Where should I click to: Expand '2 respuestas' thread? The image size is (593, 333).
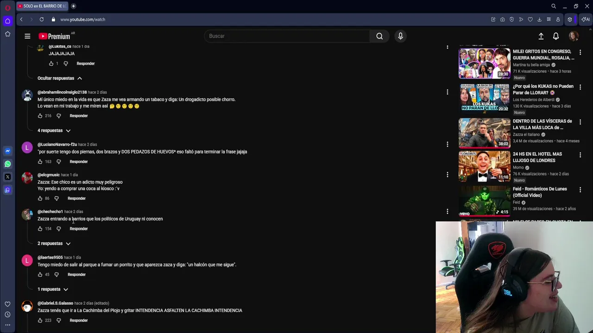coord(54,243)
